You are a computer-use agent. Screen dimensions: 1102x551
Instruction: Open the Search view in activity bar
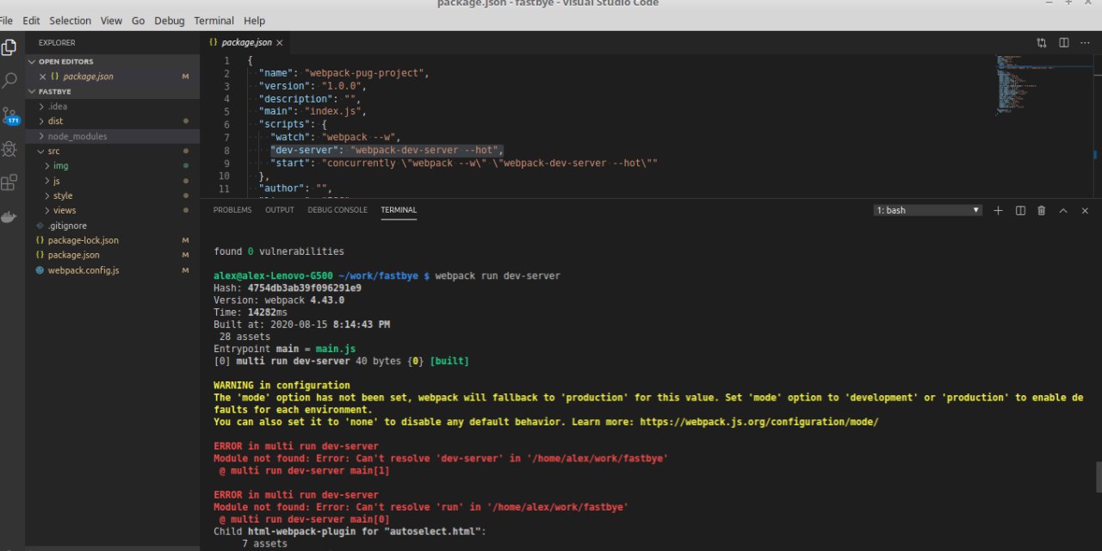pos(9,81)
